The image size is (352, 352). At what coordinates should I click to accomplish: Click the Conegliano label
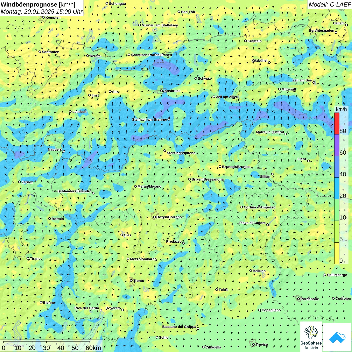coord(271,310)
